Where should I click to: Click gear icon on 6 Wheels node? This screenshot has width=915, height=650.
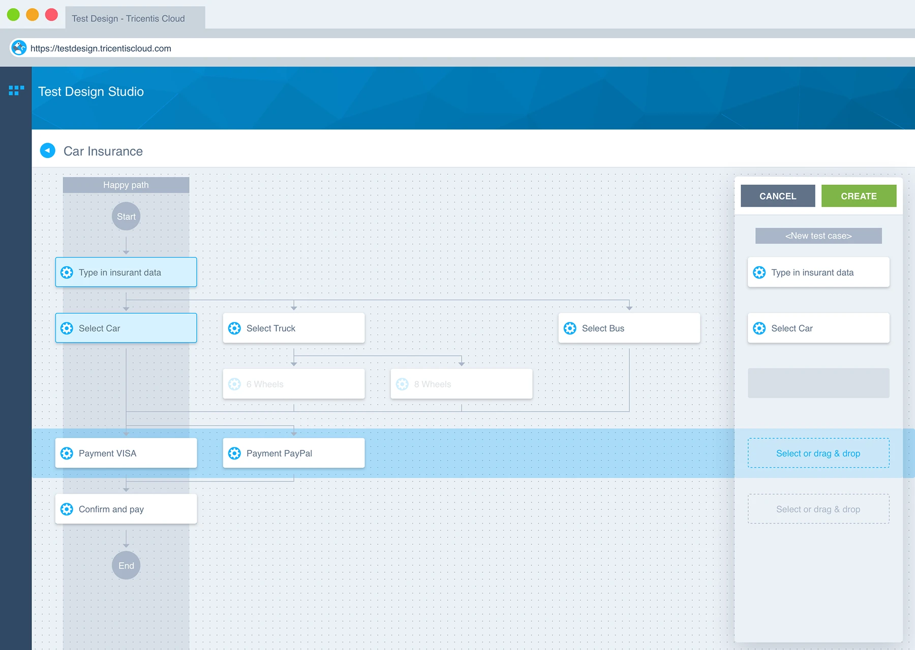234,384
